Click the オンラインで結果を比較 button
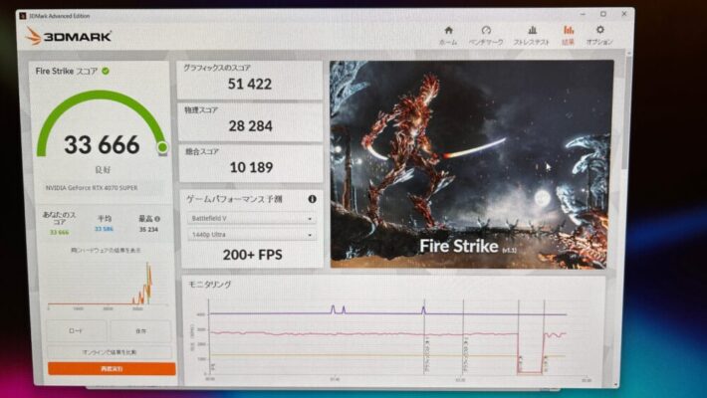 click(x=110, y=352)
